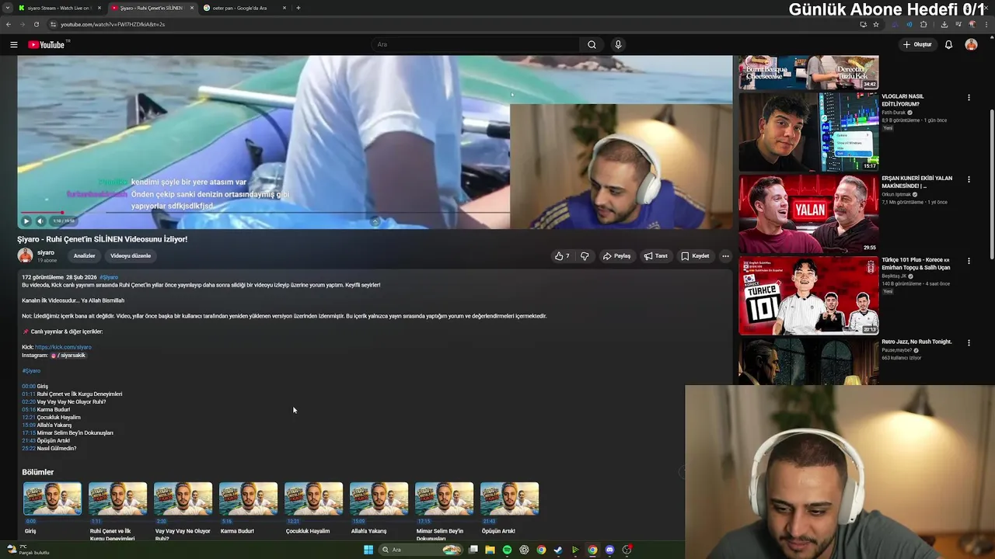
Task: Click the YouTube search input field
Action: 476,44
